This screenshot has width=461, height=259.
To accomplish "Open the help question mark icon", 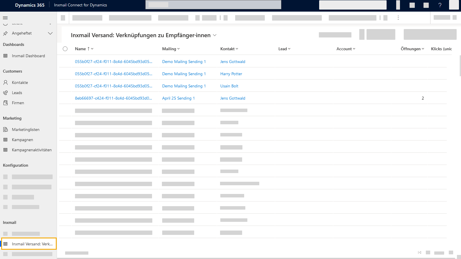I will click(440, 5).
